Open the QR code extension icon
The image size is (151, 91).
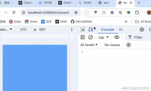(x=120, y=13)
